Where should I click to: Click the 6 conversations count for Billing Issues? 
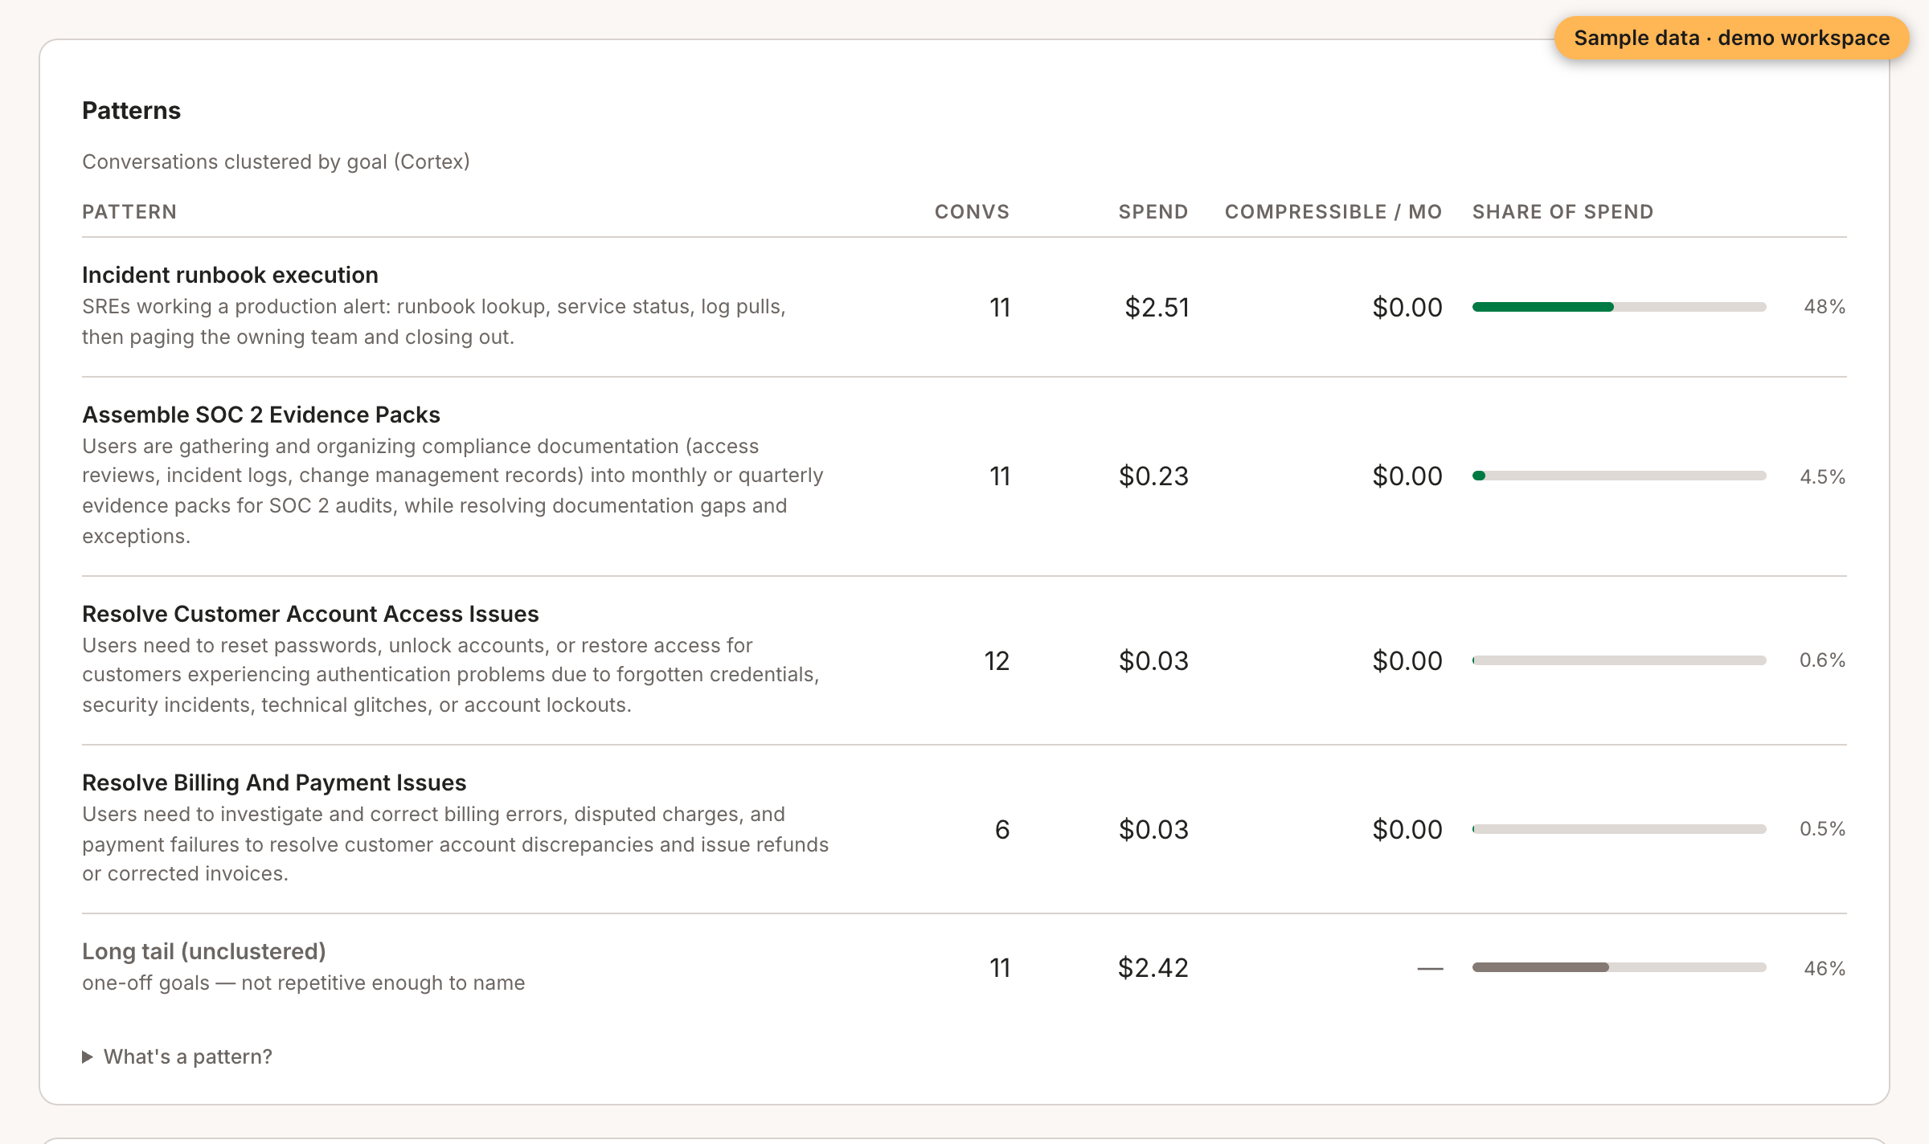coord(1002,829)
